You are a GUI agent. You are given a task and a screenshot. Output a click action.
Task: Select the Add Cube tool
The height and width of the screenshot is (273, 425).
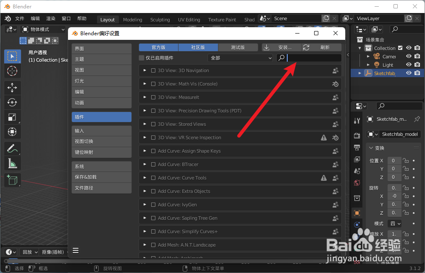click(12, 180)
